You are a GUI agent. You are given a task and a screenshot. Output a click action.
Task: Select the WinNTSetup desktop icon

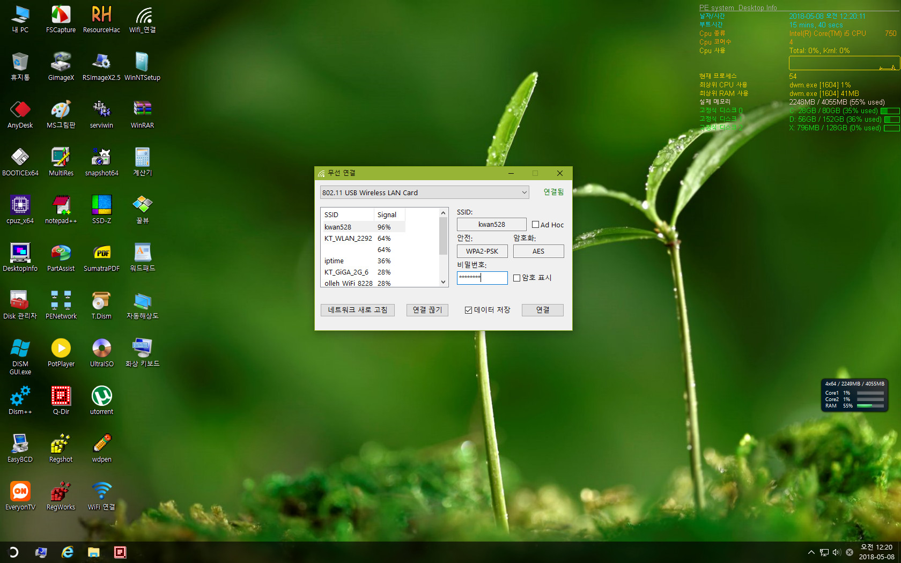(x=142, y=67)
